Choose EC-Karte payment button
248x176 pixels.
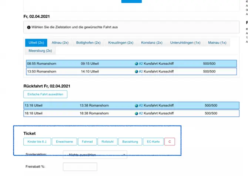[153, 141]
